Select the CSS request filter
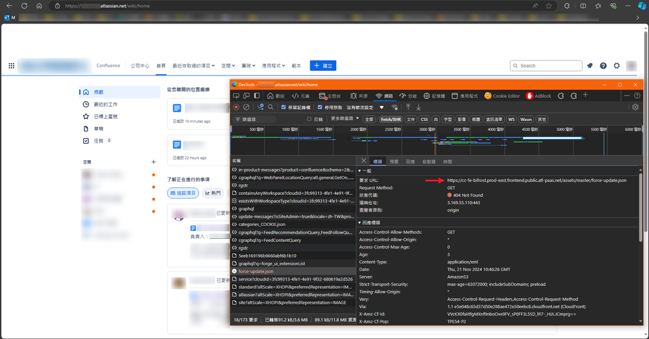The width and height of the screenshot is (649, 339). (x=424, y=119)
